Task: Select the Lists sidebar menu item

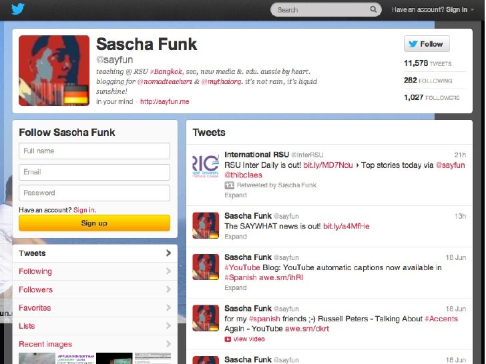Action: [x=95, y=326]
